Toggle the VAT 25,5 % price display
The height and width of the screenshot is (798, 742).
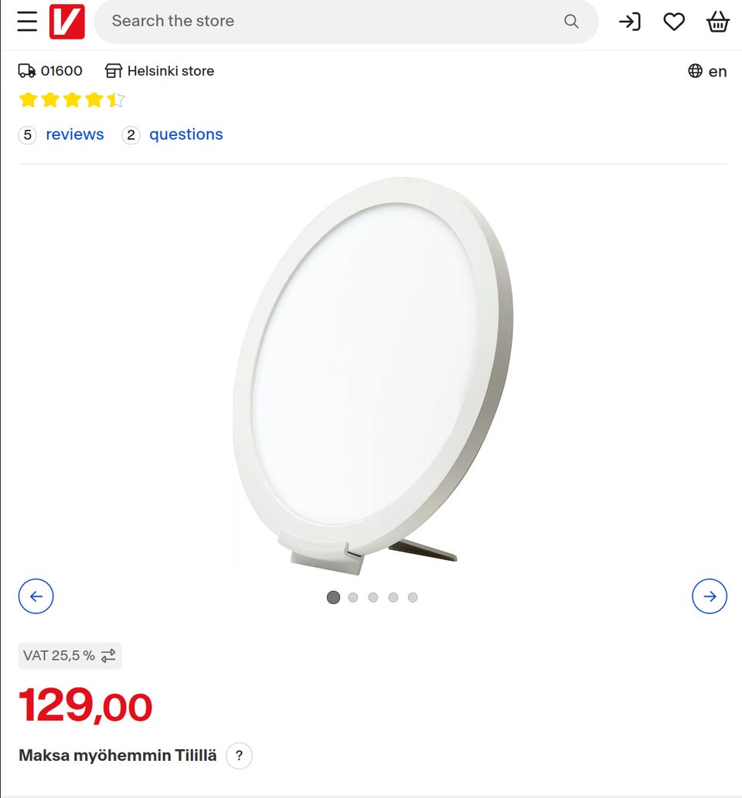[x=70, y=656]
